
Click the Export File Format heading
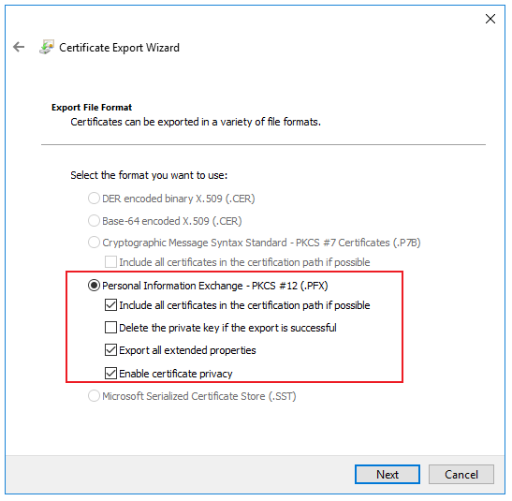point(92,108)
